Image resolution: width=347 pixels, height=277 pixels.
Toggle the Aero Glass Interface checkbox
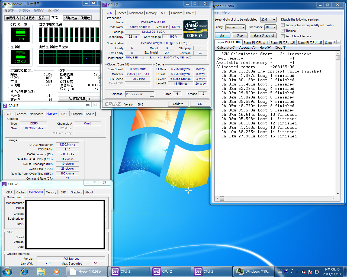(283, 36)
